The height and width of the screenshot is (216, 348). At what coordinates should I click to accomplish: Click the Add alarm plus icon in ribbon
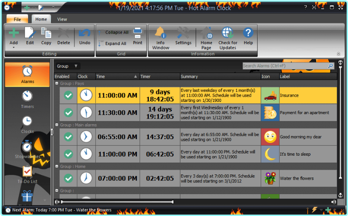pos(14,33)
